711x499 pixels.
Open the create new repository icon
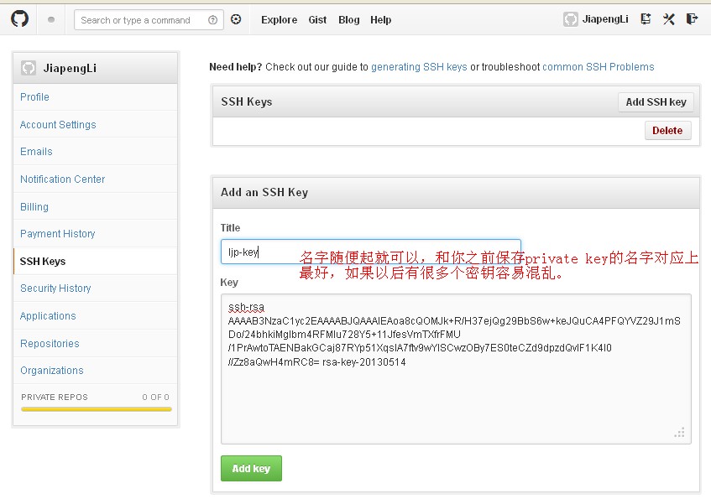pos(645,18)
